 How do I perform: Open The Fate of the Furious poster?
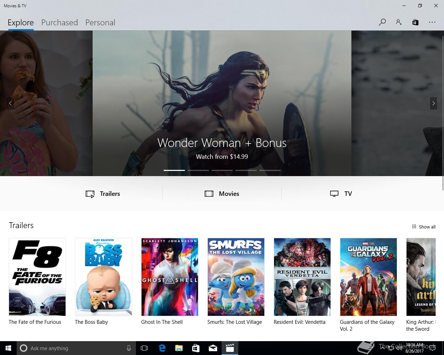(x=37, y=277)
